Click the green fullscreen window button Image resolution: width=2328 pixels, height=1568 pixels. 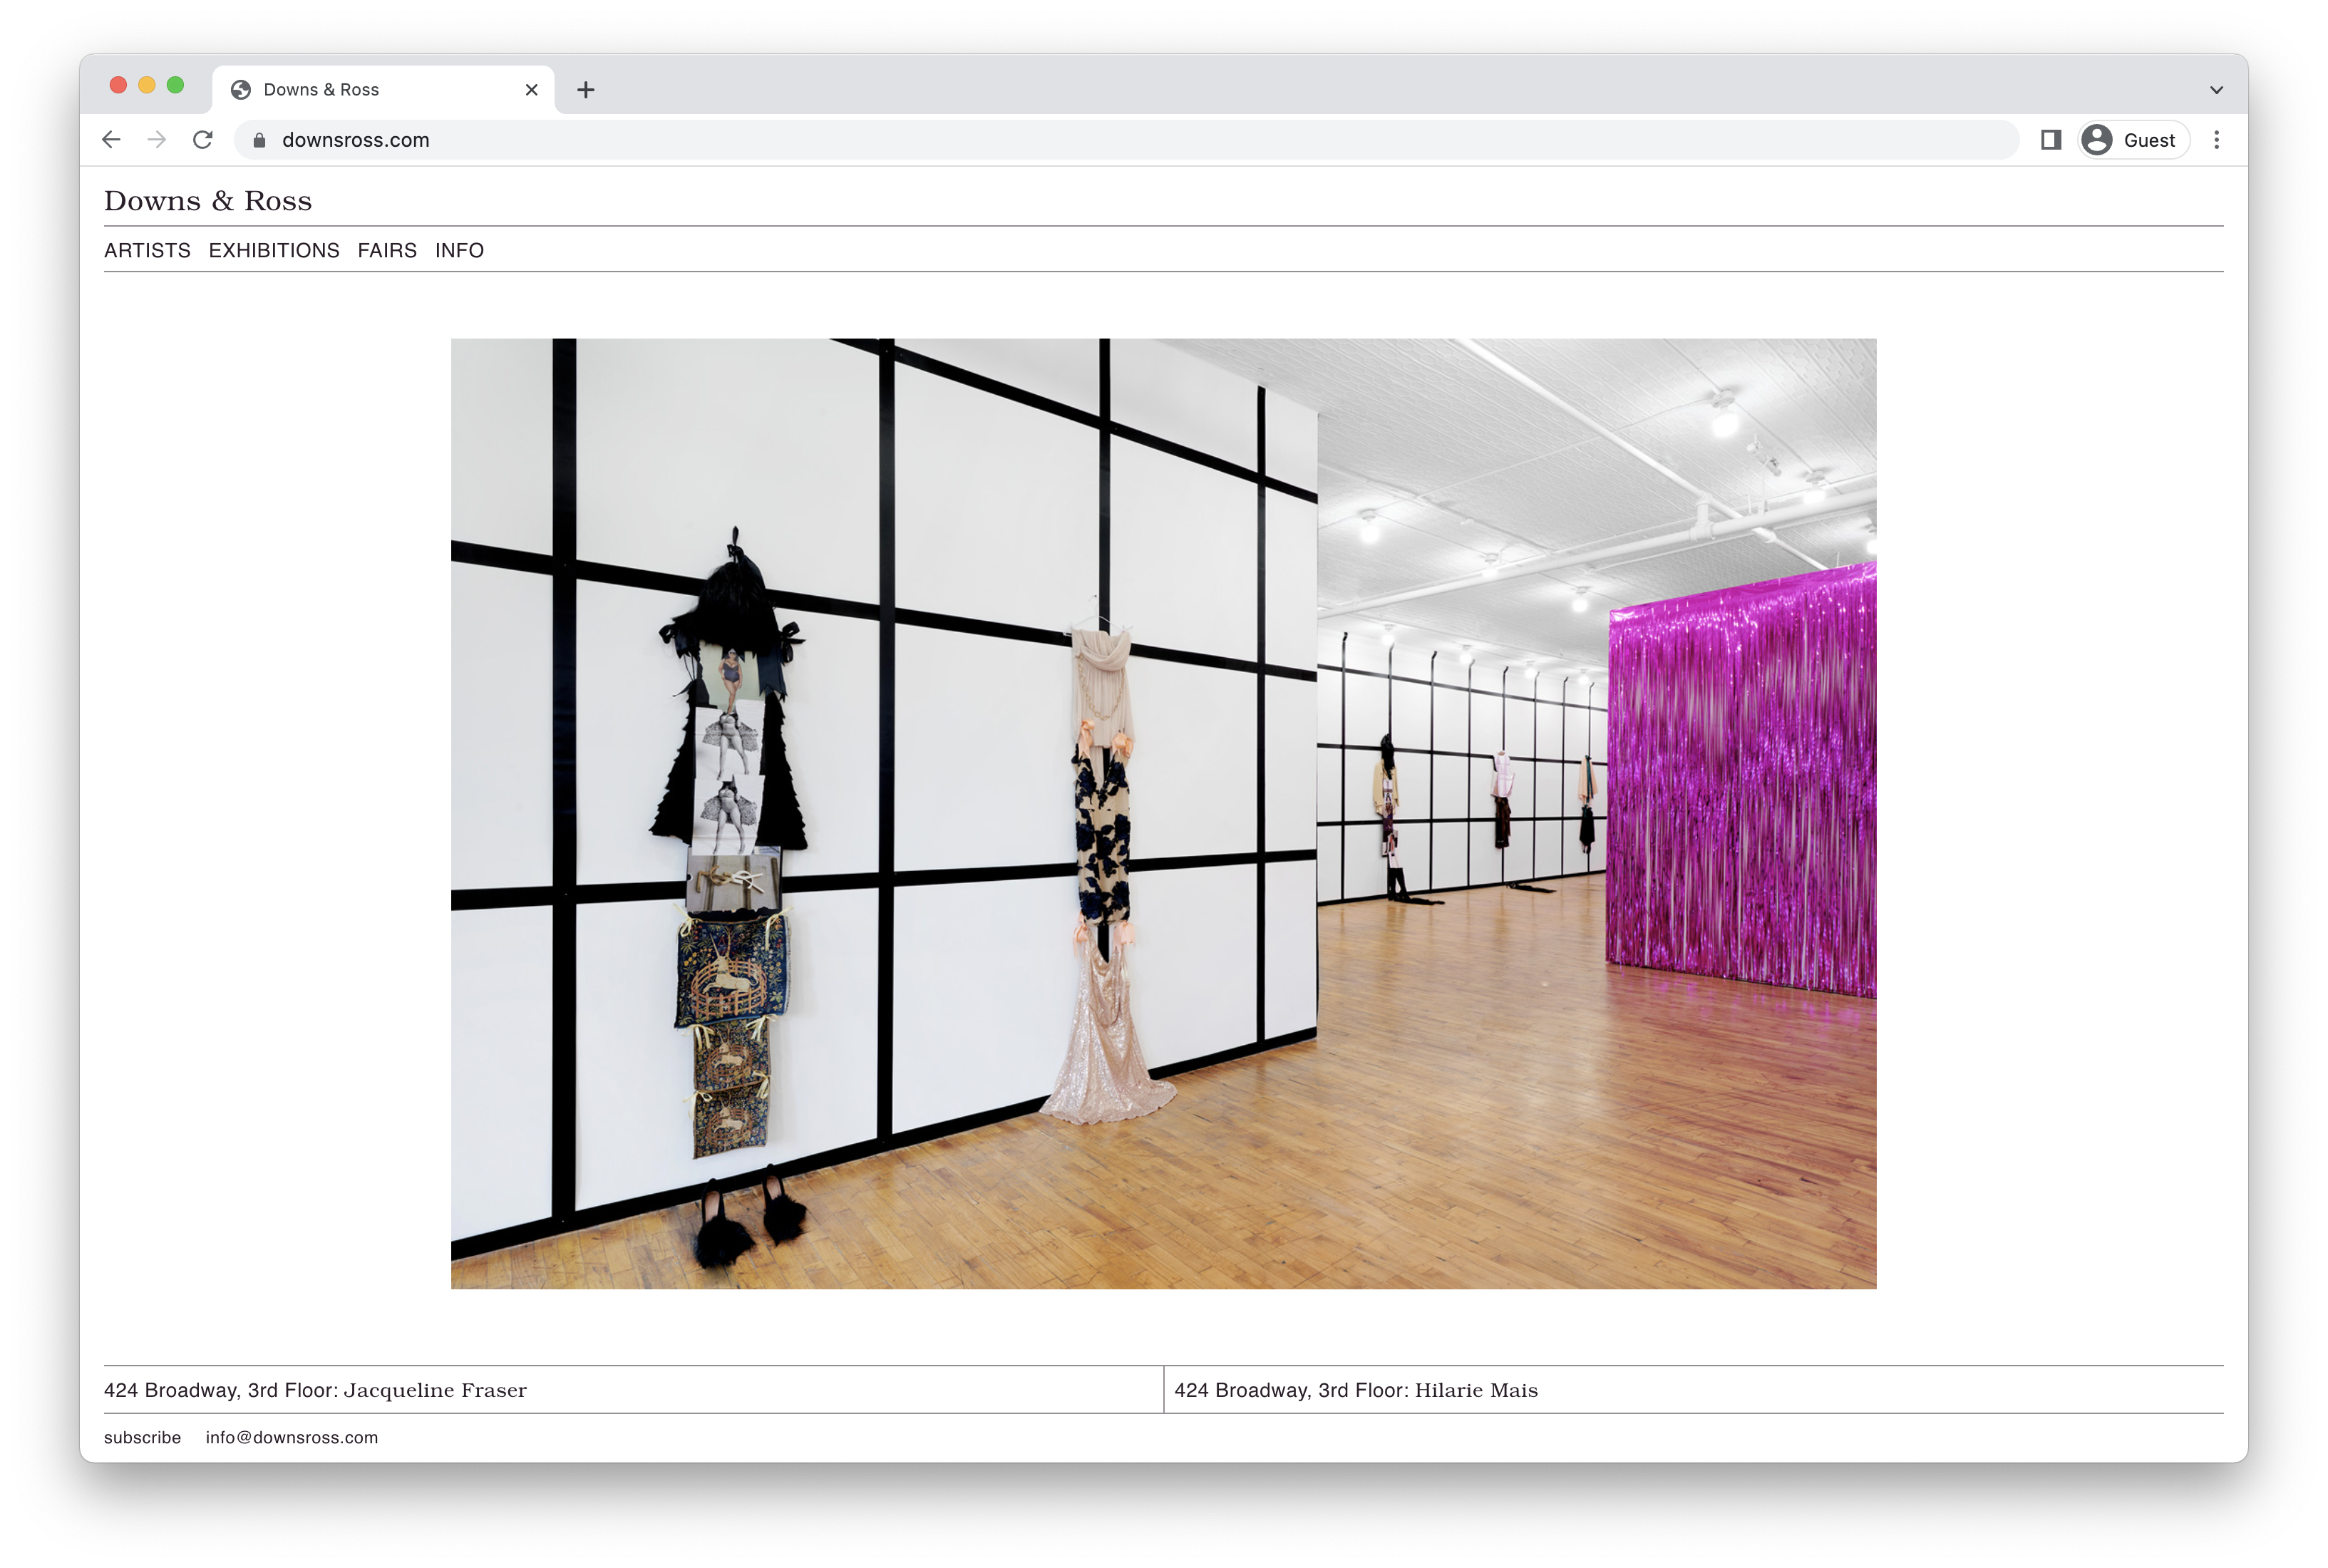[x=175, y=85]
